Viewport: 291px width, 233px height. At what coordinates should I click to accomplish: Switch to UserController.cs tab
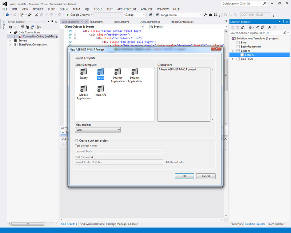tap(150, 22)
